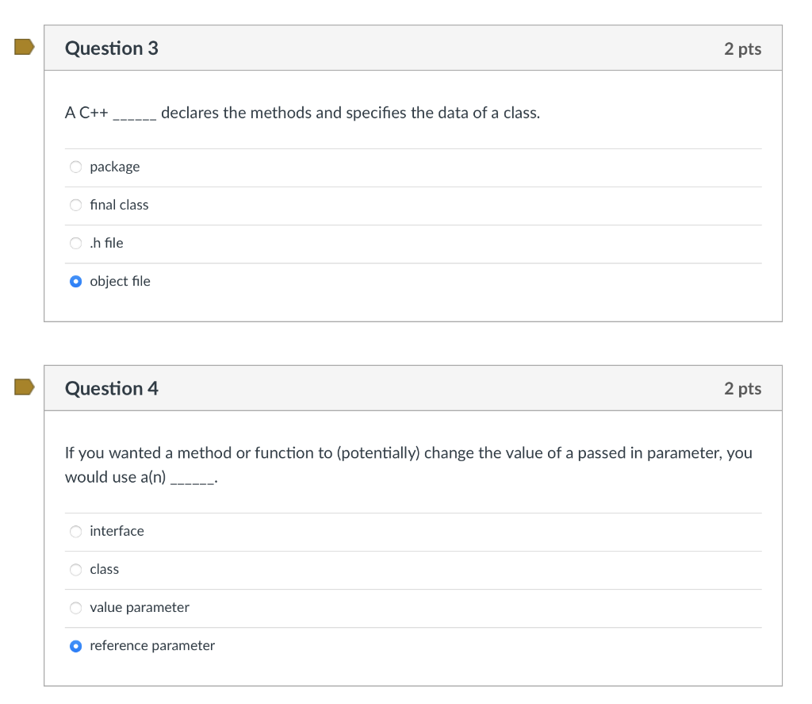The width and height of the screenshot is (812, 704).
Task: Choose the 'value parameter' radio circle
Action: [x=75, y=607]
